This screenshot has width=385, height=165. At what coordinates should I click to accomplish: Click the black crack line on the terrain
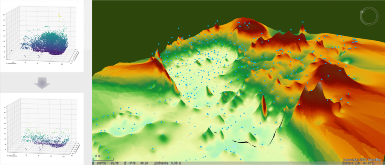click(x=244, y=142)
